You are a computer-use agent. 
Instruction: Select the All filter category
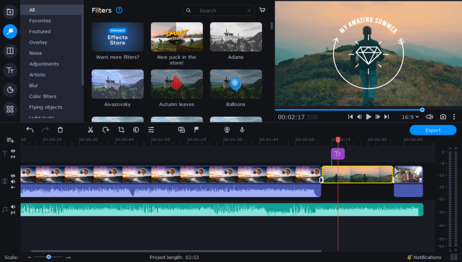pos(52,10)
